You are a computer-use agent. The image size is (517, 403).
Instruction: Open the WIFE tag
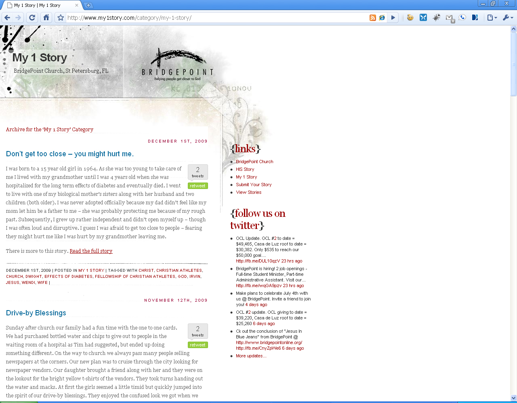click(42, 283)
